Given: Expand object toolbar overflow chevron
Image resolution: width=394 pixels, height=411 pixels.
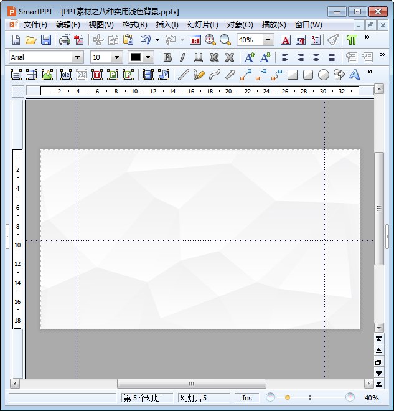Looking at the screenshot, I should [x=370, y=72].
